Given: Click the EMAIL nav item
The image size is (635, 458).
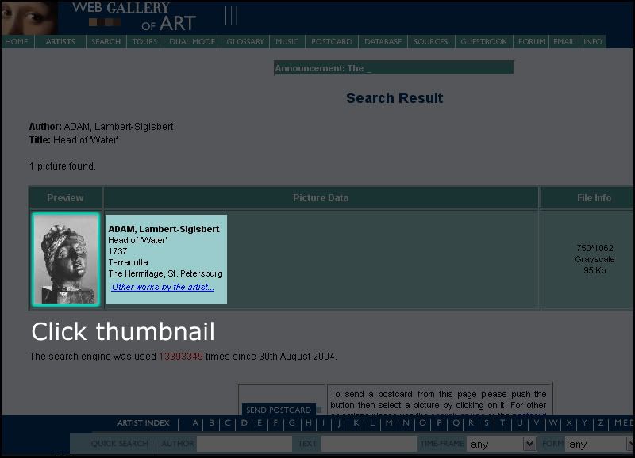Looking at the screenshot, I should click(x=564, y=42).
